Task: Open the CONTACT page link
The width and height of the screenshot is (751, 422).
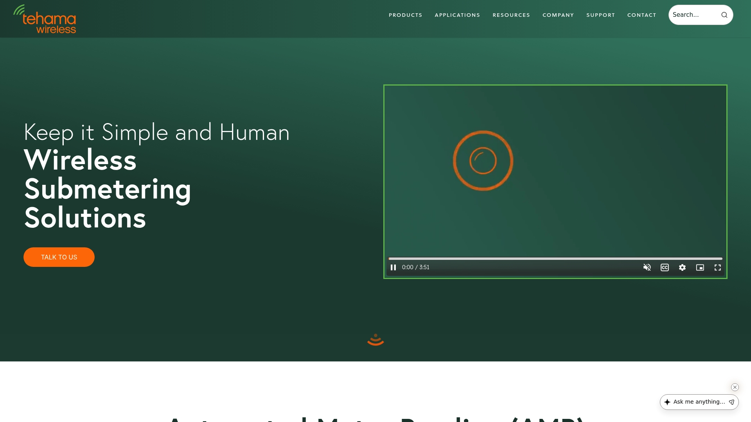Action: tap(641, 15)
